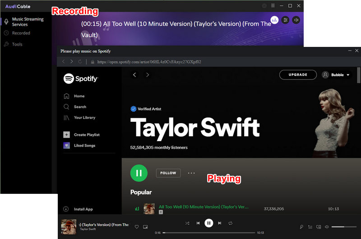Open the play queue icon
Screen dimensions: 361x239
coord(310,227)
